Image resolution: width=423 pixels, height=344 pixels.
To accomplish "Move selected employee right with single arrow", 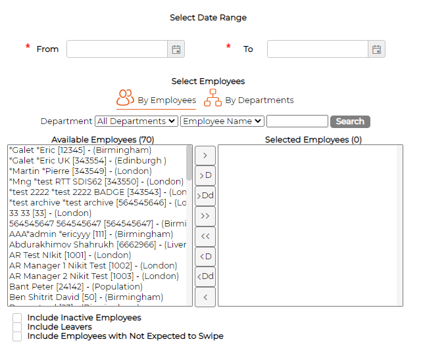I will point(205,156).
